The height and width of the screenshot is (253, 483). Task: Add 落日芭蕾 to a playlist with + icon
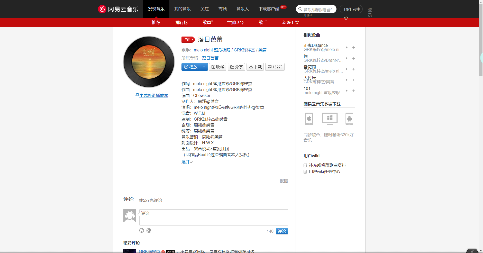[x=204, y=67]
